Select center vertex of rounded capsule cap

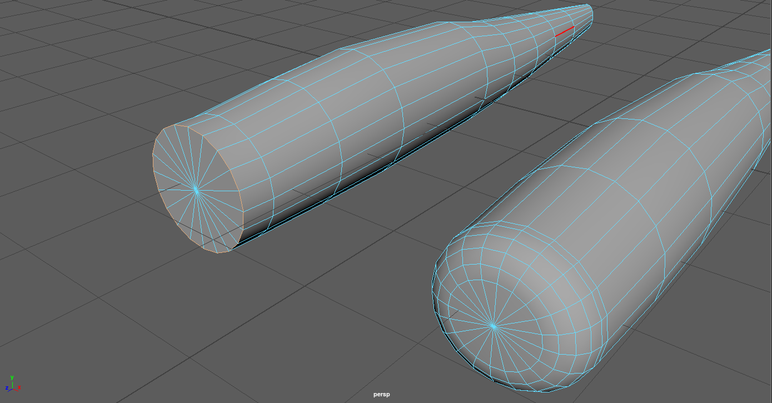coord(493,326)
